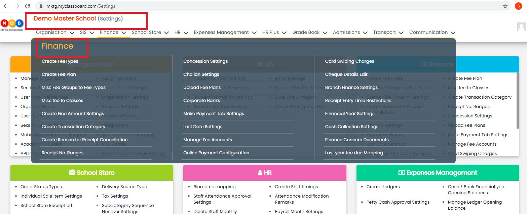Viewport: 527px width, 214px height.
Task: Select Last Date Settings menu item
Action: [x=203, y=127]
